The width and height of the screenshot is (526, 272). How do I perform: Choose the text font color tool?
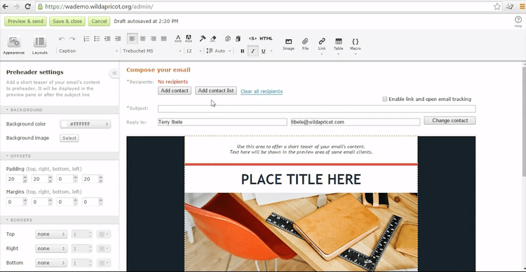178,39
